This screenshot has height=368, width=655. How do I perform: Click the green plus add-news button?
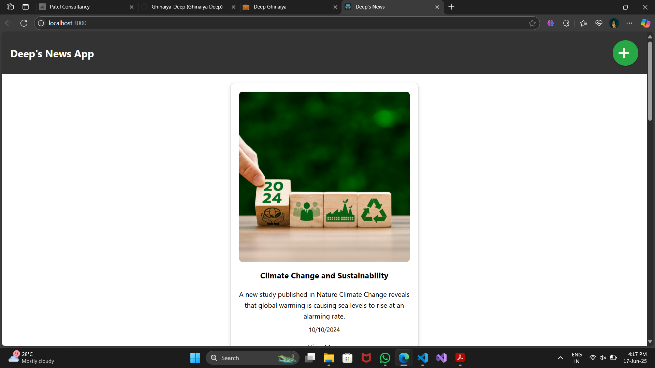click(x=625, y=53)
